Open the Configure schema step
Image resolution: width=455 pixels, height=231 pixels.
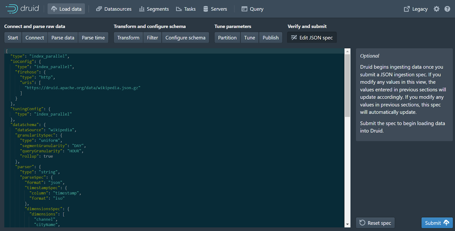185,38
